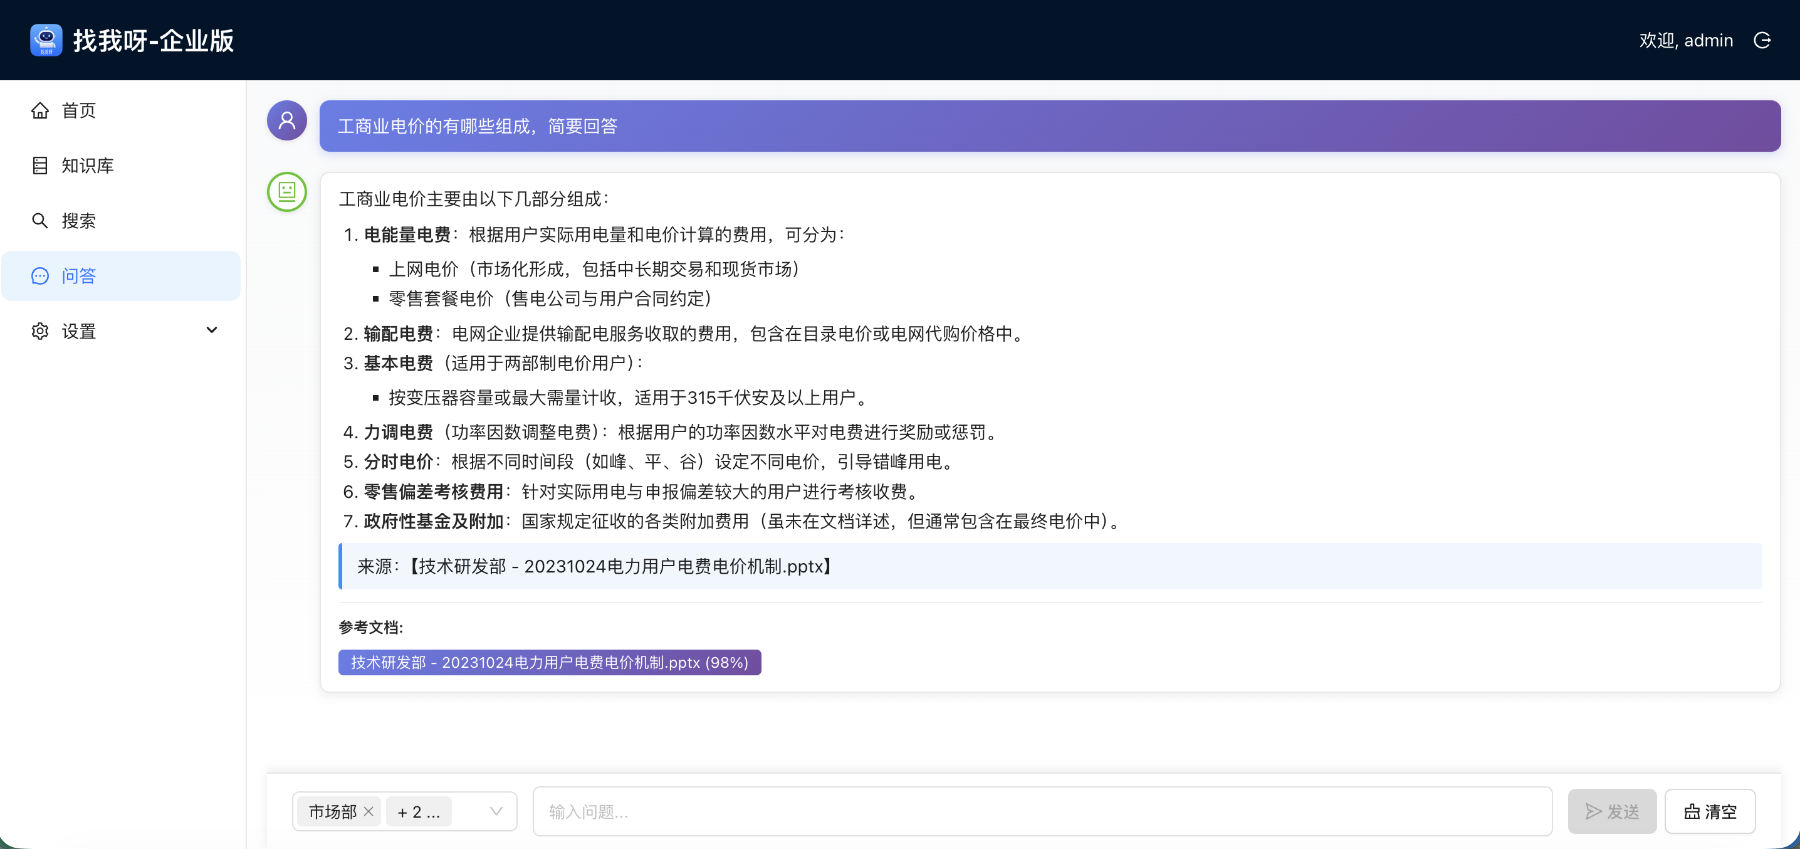
Task: Expand the 设置 submenu chevron
Action: (212, 330)
